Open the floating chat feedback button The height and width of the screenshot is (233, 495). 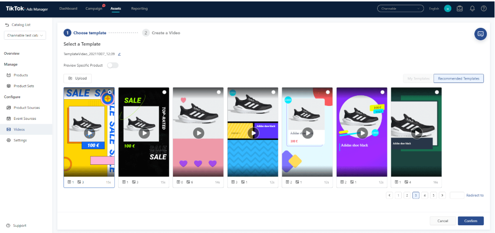481,34
